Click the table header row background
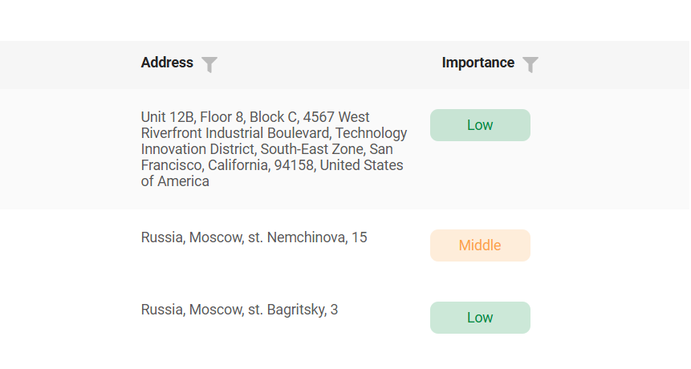Screen dimensions: 691x369 pos(343,65)
